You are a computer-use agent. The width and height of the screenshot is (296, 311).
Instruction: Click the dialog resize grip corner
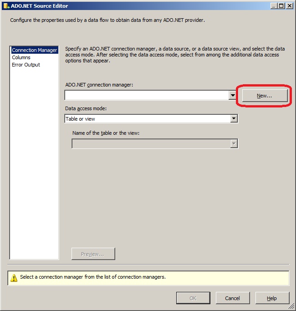point(292,307)
